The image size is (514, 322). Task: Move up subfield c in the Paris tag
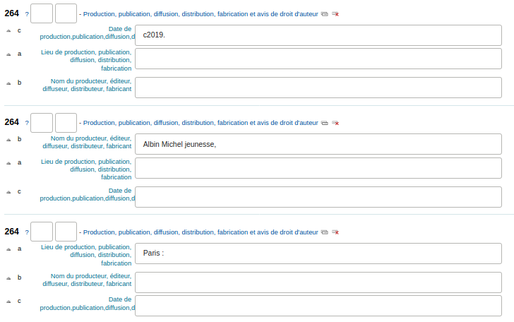[8, 302]
